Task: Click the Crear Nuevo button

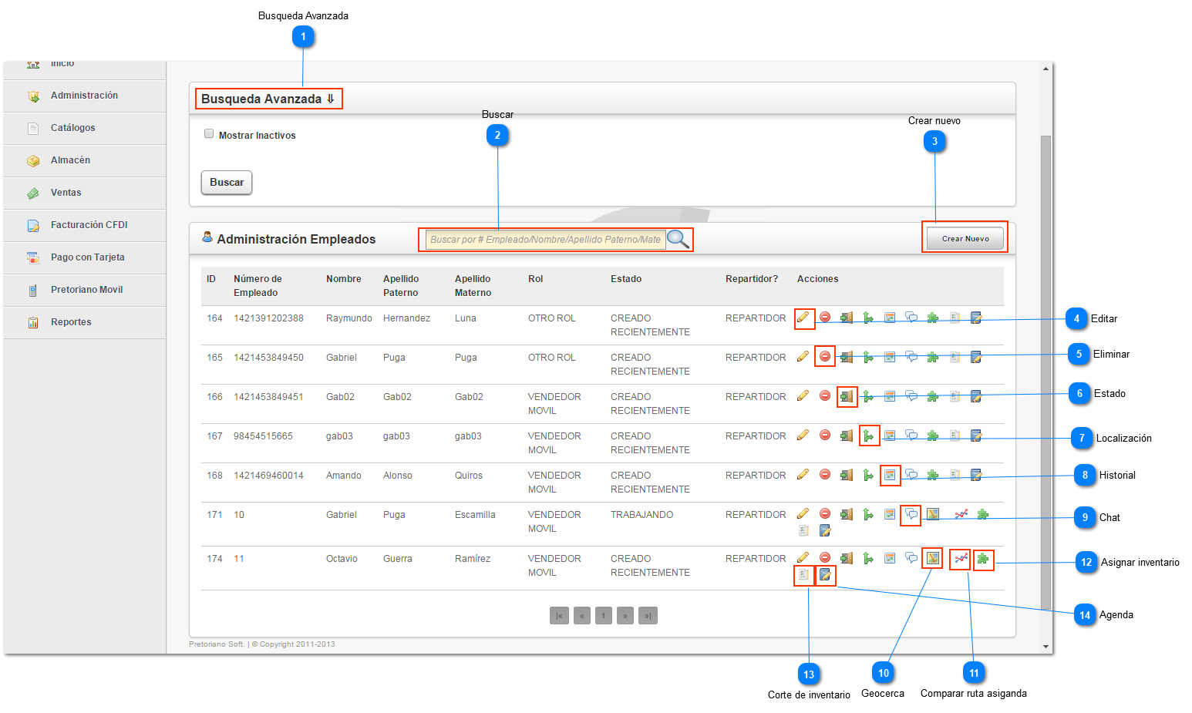Action: tap(965, 238)
